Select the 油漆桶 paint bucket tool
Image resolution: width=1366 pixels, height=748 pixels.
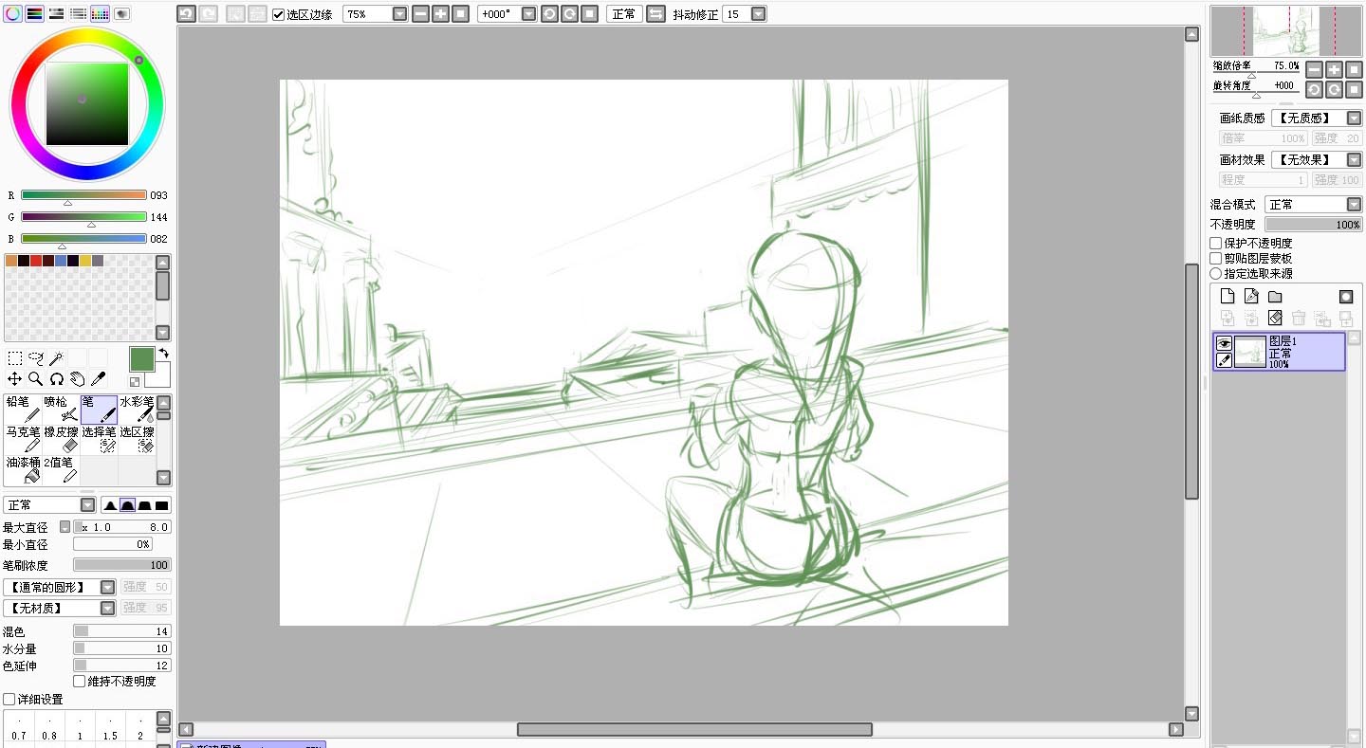pyautogui.click(x=23, y=469)
